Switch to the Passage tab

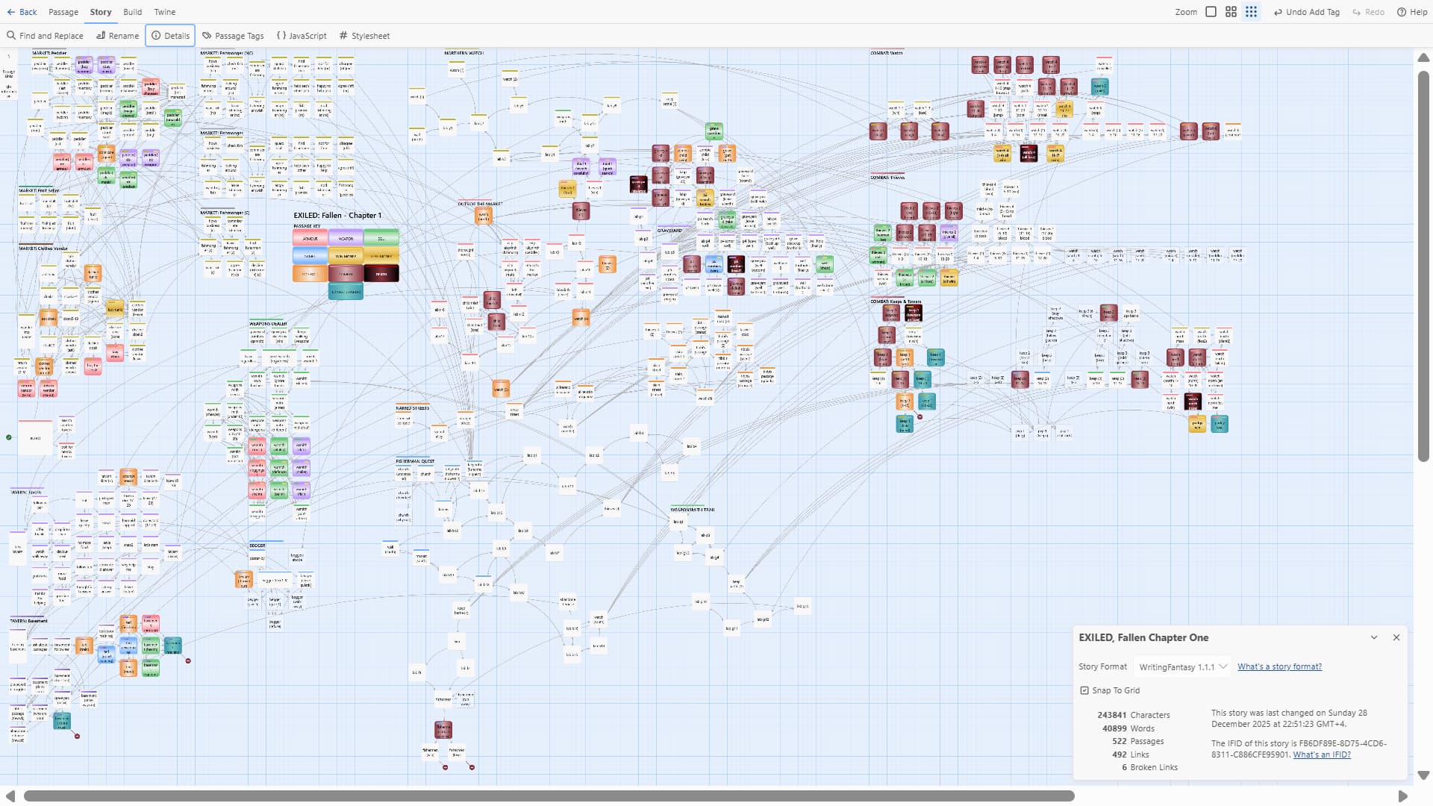point(63,12)
